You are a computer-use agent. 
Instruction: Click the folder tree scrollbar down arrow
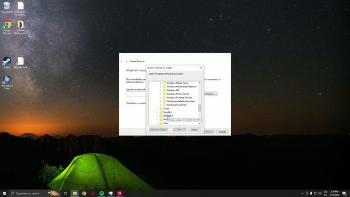tap(200, 123)
